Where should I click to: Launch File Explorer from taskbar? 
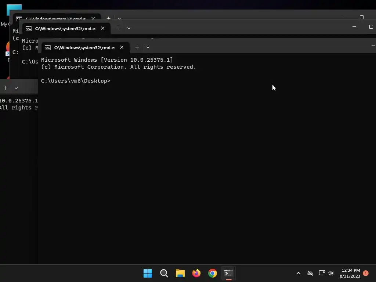(180, 273)
